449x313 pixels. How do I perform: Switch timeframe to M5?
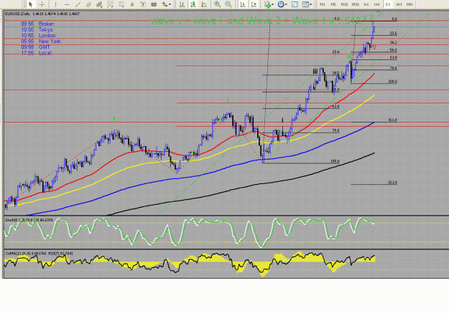tap(333, 4)
